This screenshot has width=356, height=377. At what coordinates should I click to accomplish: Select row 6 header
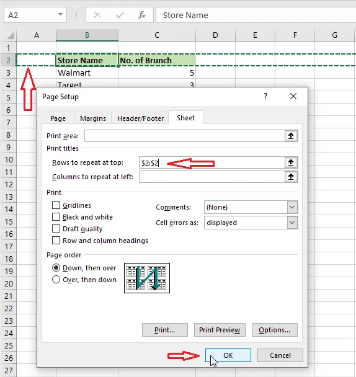pos(8,110)
